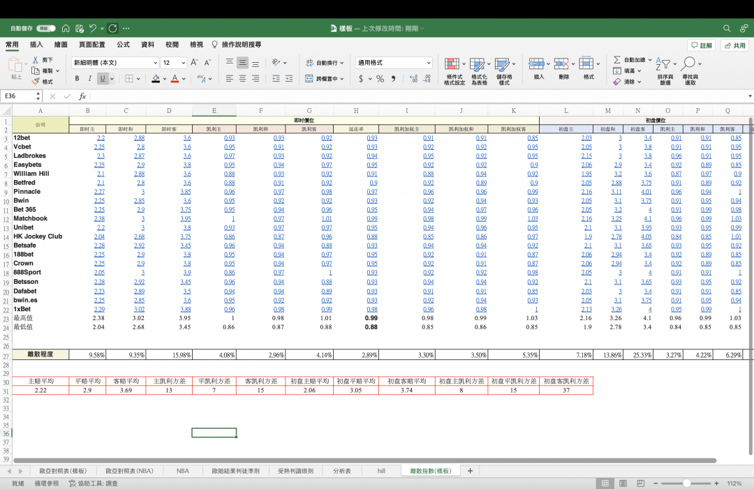Click the Insert cells (插入) icon
The width and height of the screenshot is (754, 489).
[536, 63]
